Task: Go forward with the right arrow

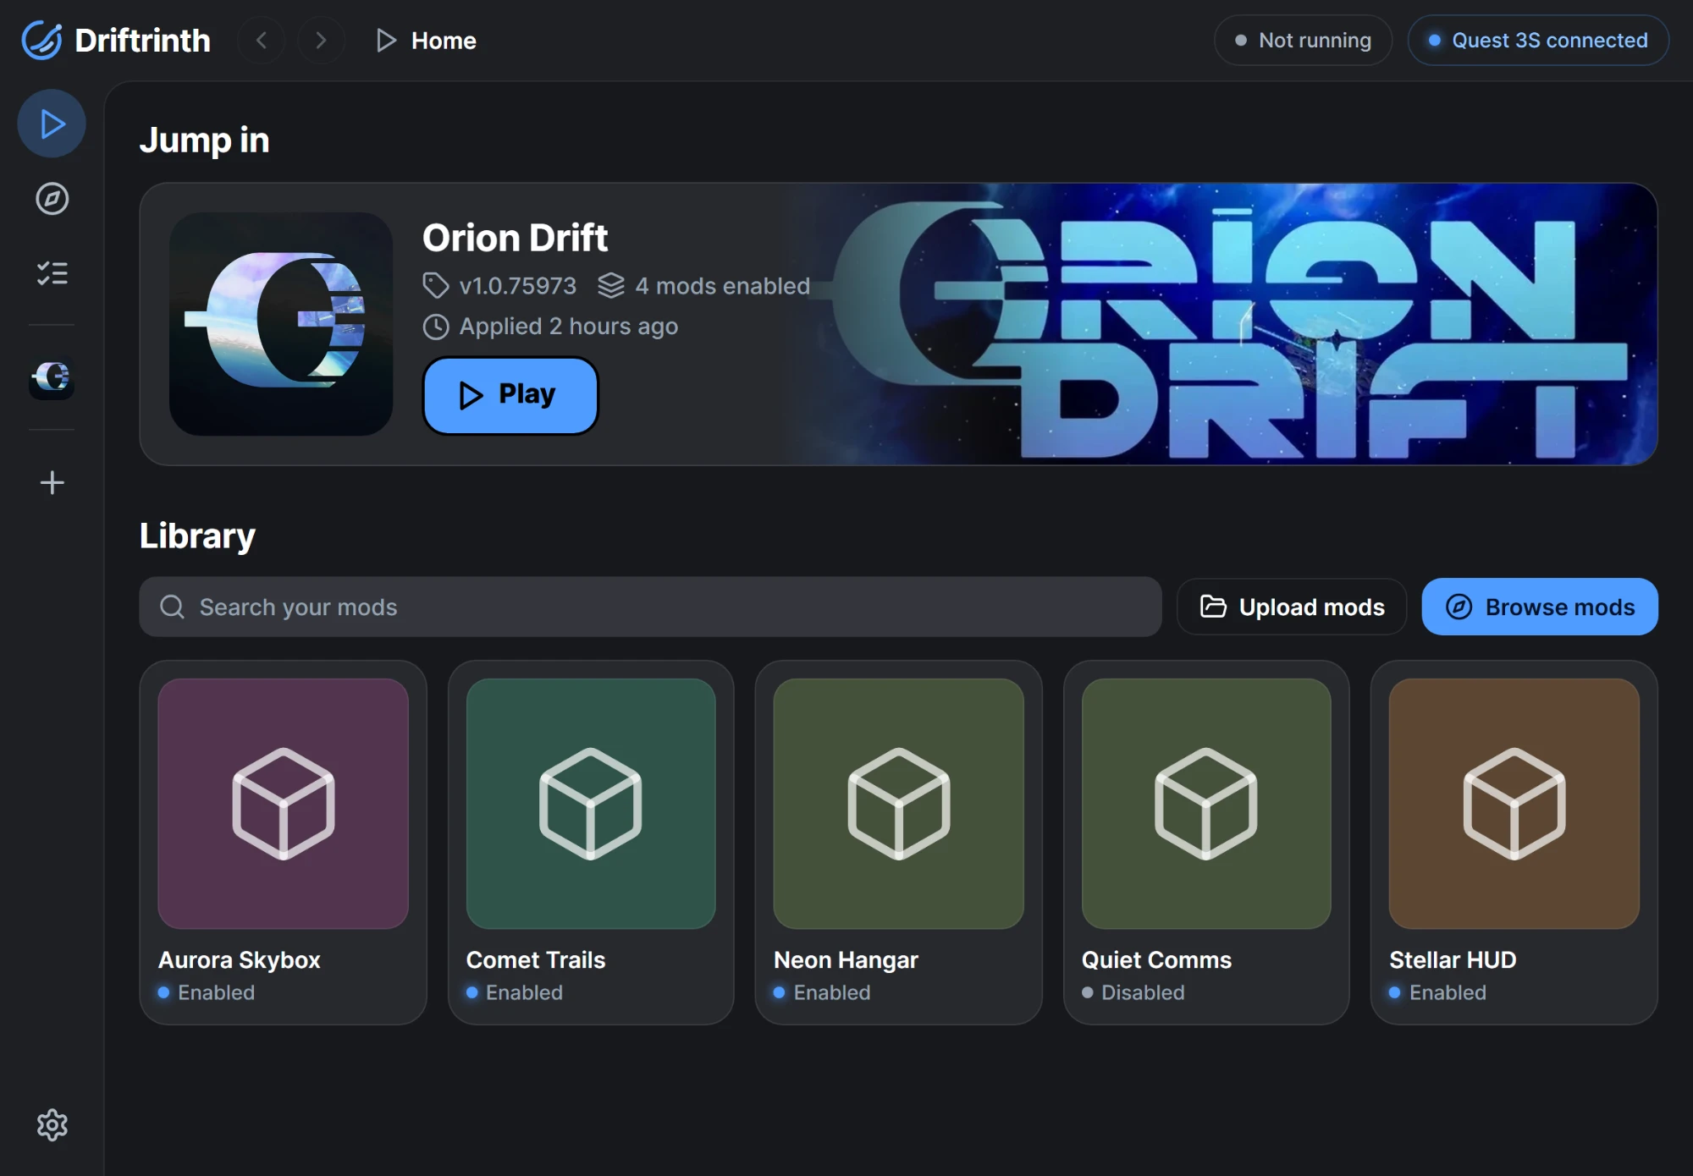Action: [x=321, y=40]
